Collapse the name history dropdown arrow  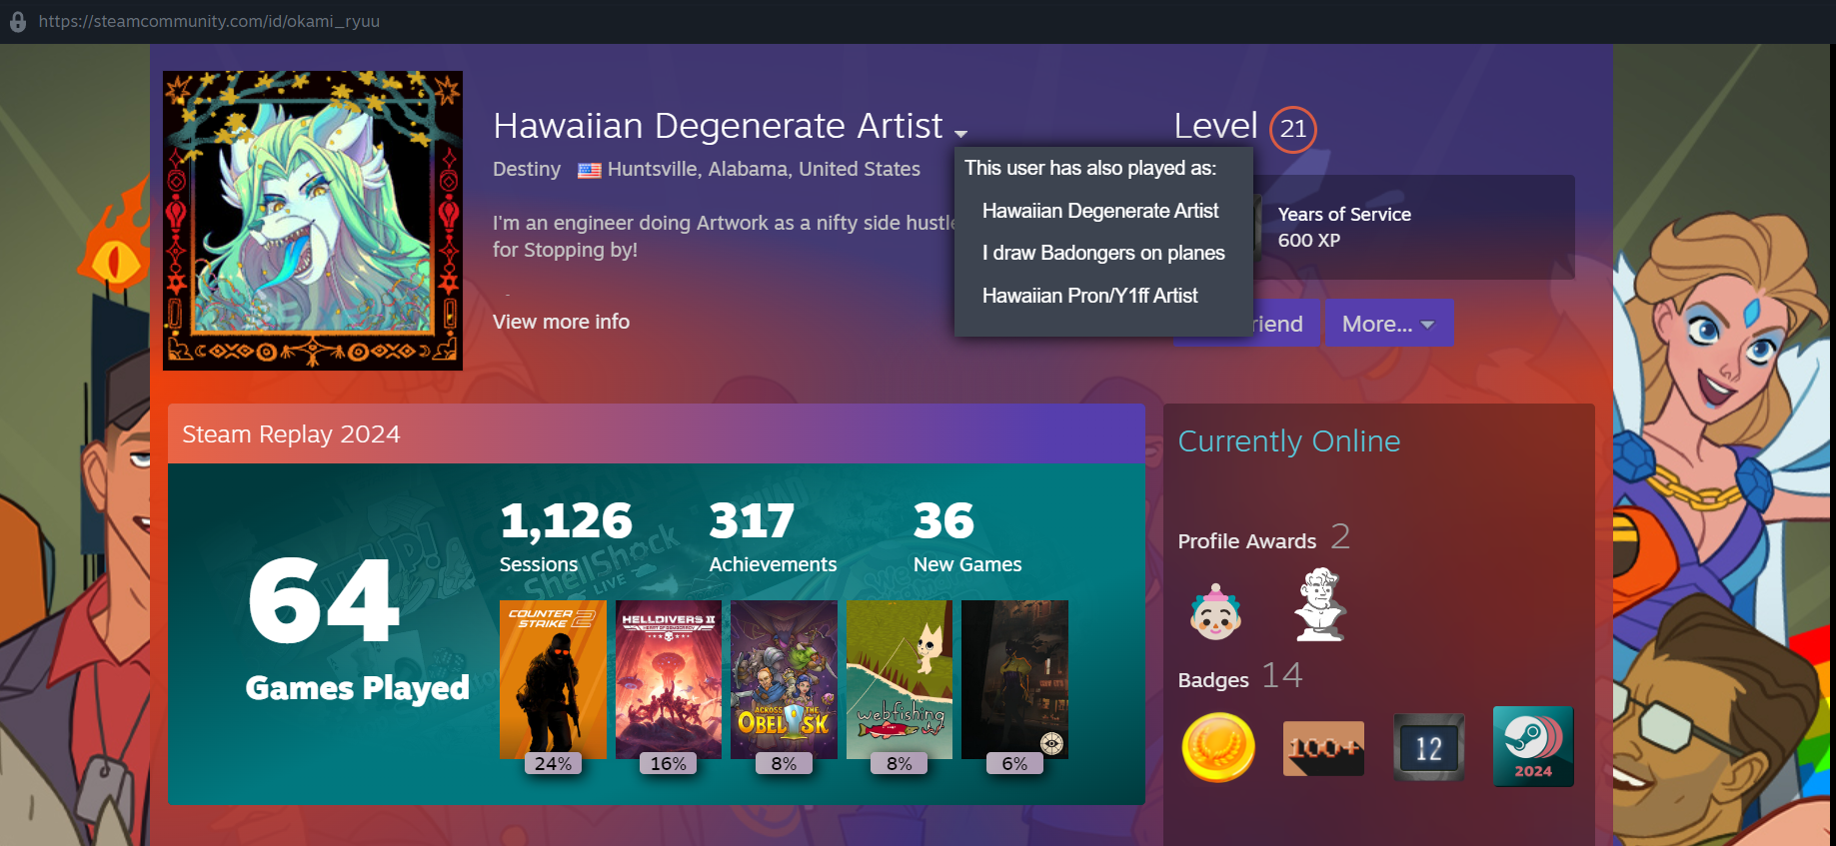(x=961, y=133)
